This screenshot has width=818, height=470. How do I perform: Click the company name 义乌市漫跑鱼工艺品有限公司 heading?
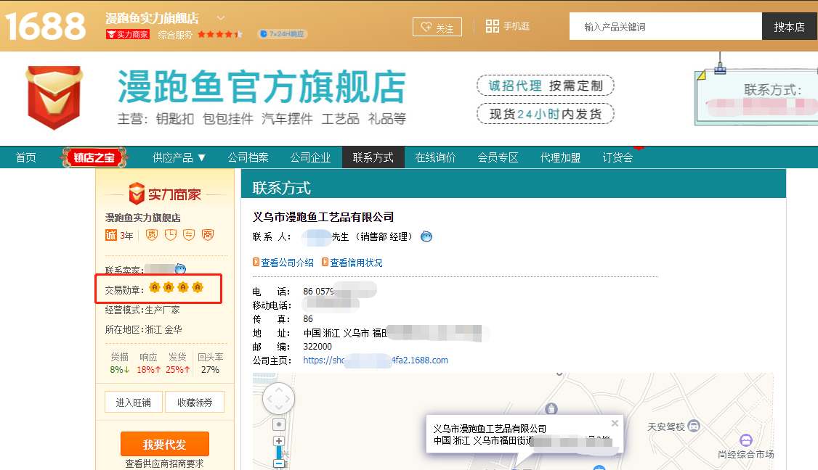[323, 217]
